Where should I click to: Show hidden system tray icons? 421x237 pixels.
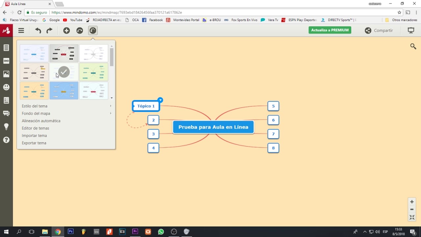click(364, 232)
